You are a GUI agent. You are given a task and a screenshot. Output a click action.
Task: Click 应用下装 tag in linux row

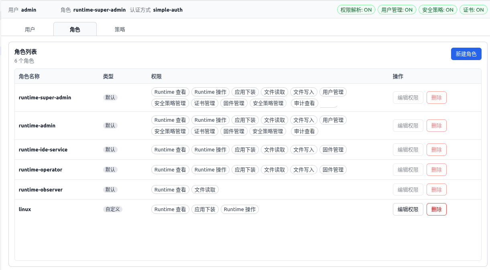point(205,210)
